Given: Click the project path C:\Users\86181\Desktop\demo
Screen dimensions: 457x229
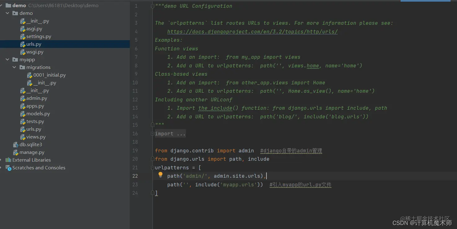Looking at the screenshot, I should click(63, 6).
